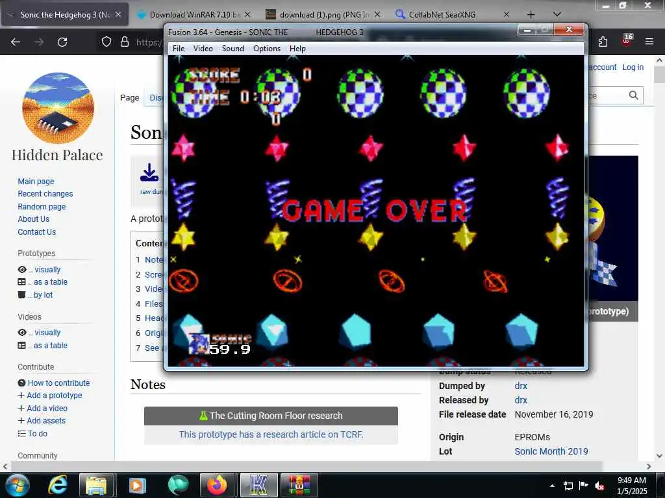This screenshot has height=498, width=665.
Task: Open Random page link
Action: [x=42, y=207]
